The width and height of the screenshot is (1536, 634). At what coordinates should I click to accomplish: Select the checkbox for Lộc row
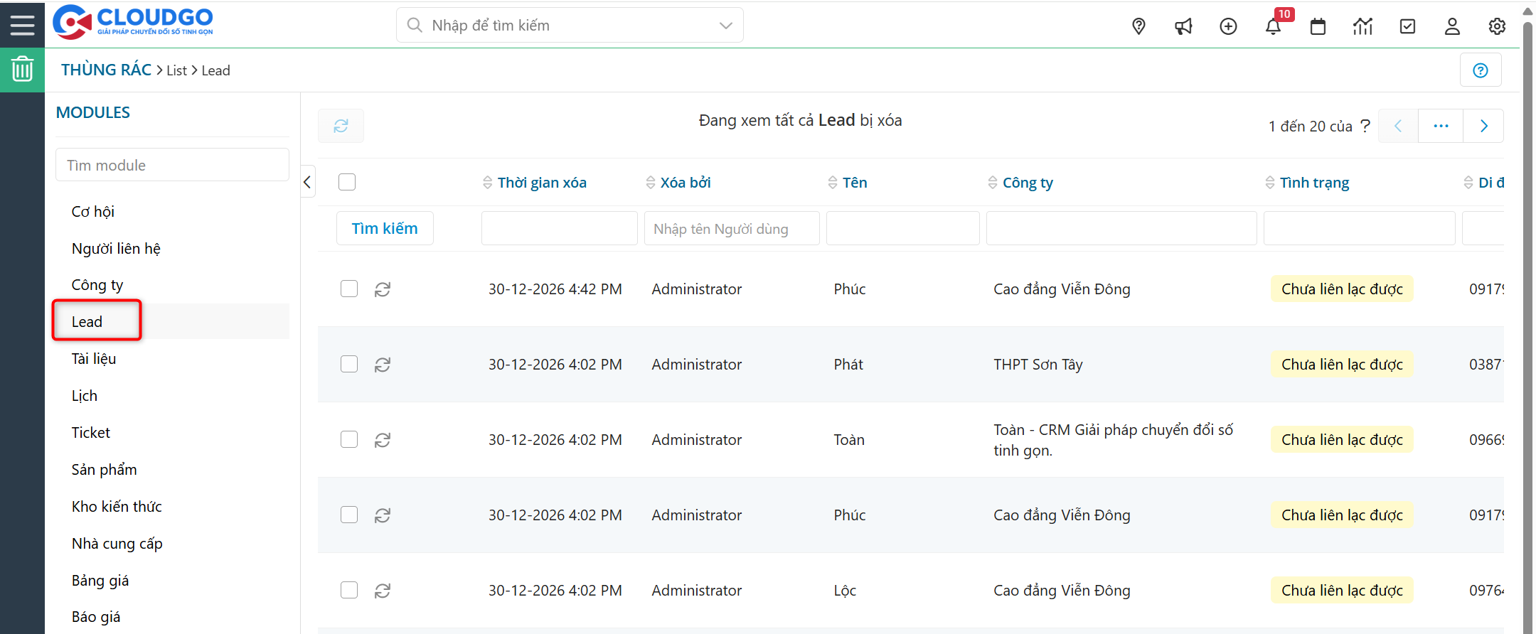coord(349,590)
